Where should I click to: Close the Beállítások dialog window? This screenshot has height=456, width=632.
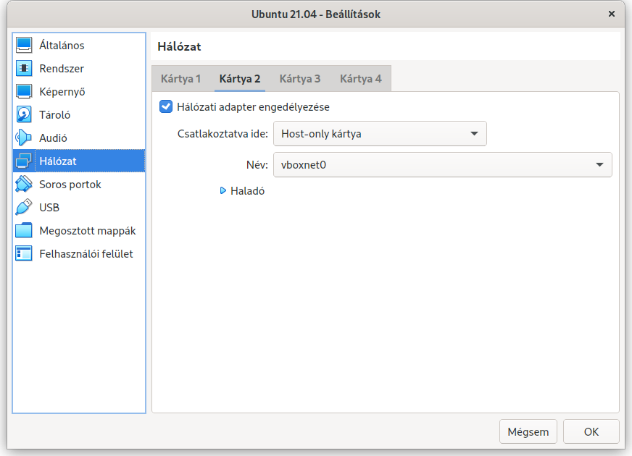tap(612, 14)
